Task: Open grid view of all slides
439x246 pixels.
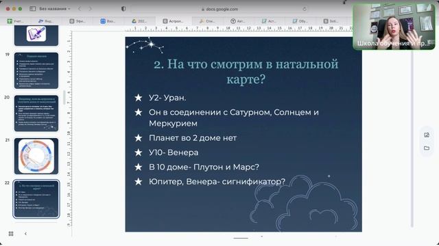Action: (11, 234)
